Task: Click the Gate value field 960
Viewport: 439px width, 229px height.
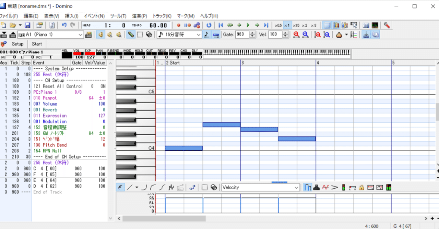Action: [242, 35]
